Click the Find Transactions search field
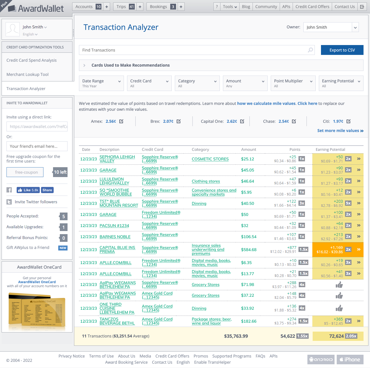370x368 pixels. click(x=197, y=50)
